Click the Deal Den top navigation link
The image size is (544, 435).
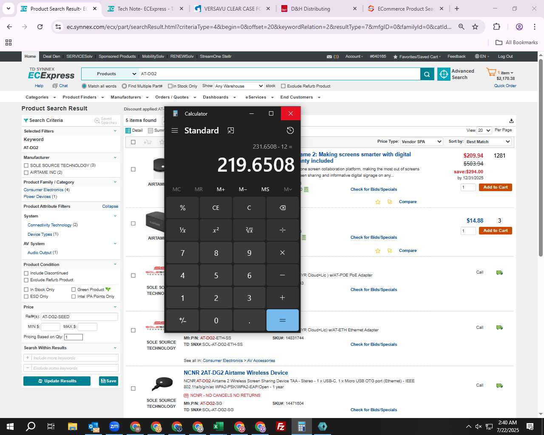(x=51, y=56)
